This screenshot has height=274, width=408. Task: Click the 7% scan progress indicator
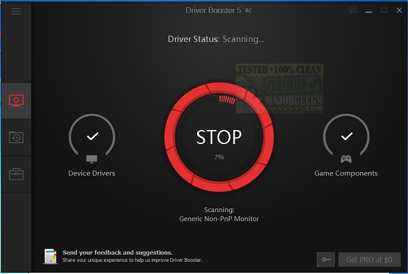tap(219, 157)
